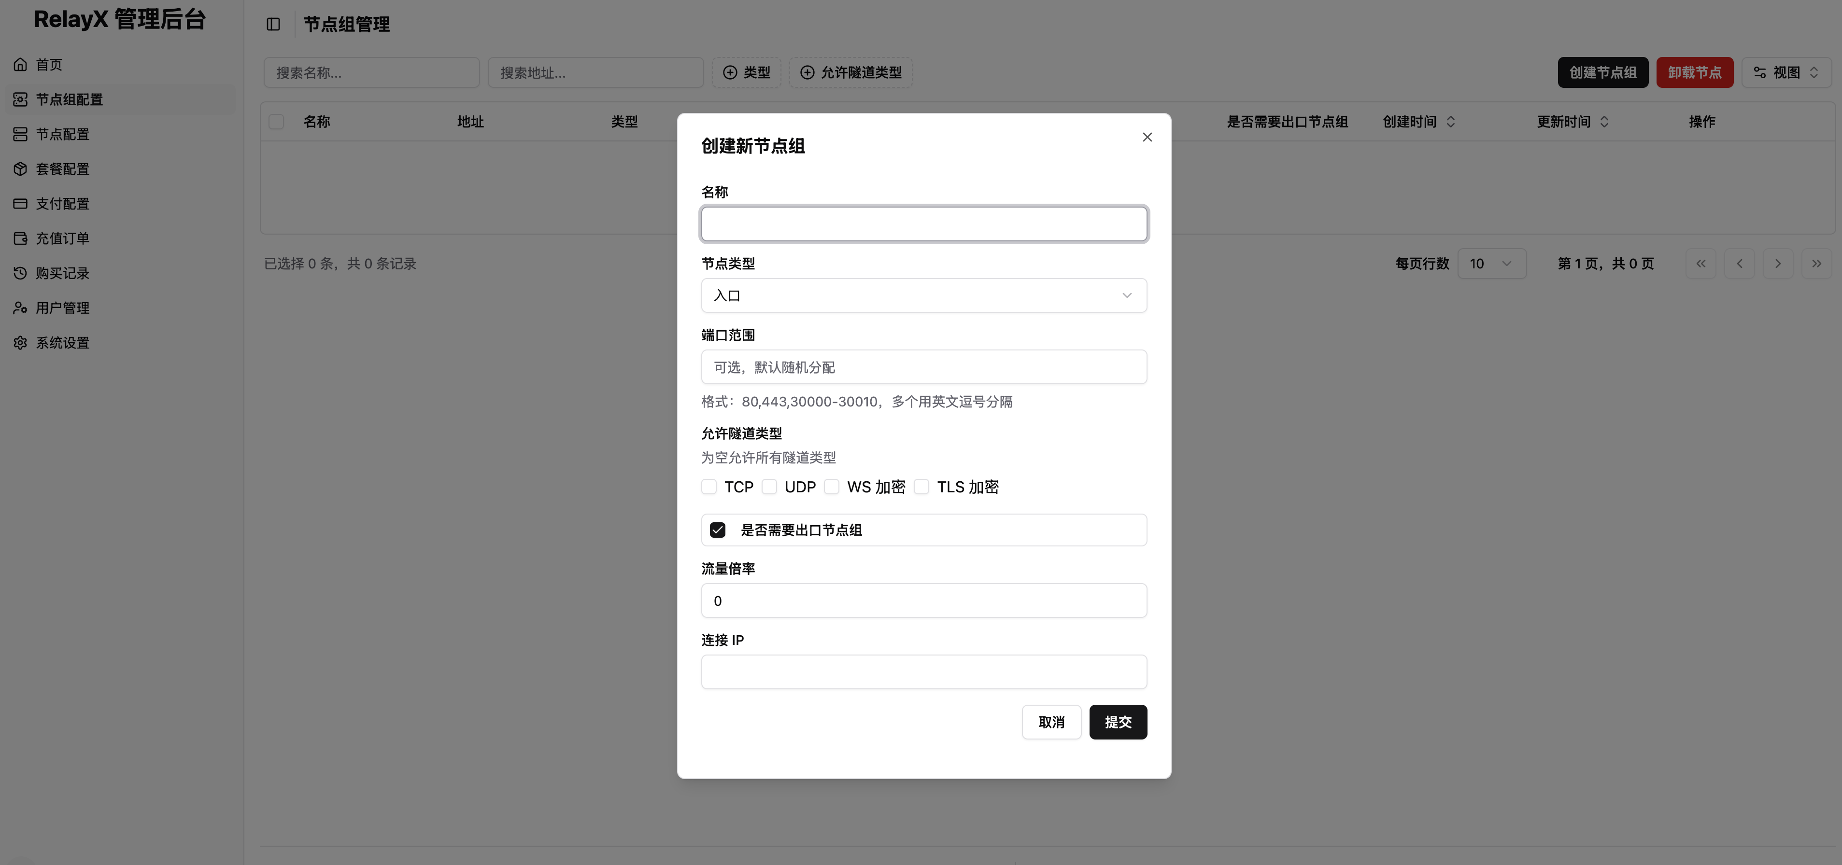
Task: Check the WS 加密 checkbox
Action: [x=832, y=487]
